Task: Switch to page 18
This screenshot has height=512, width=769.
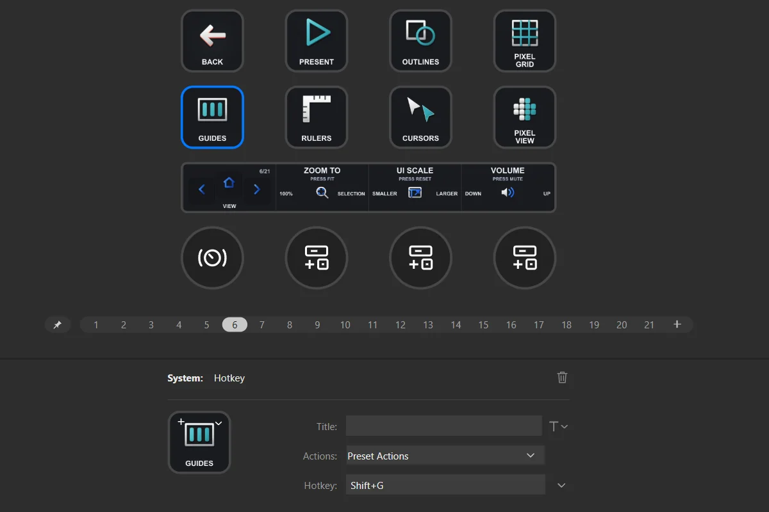Action: [x=566, y=325]
